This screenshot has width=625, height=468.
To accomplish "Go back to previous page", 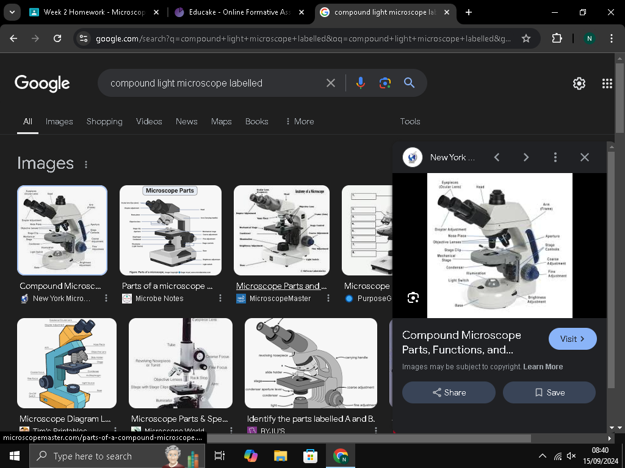I will pyautogui.click(x=13, y=38).
